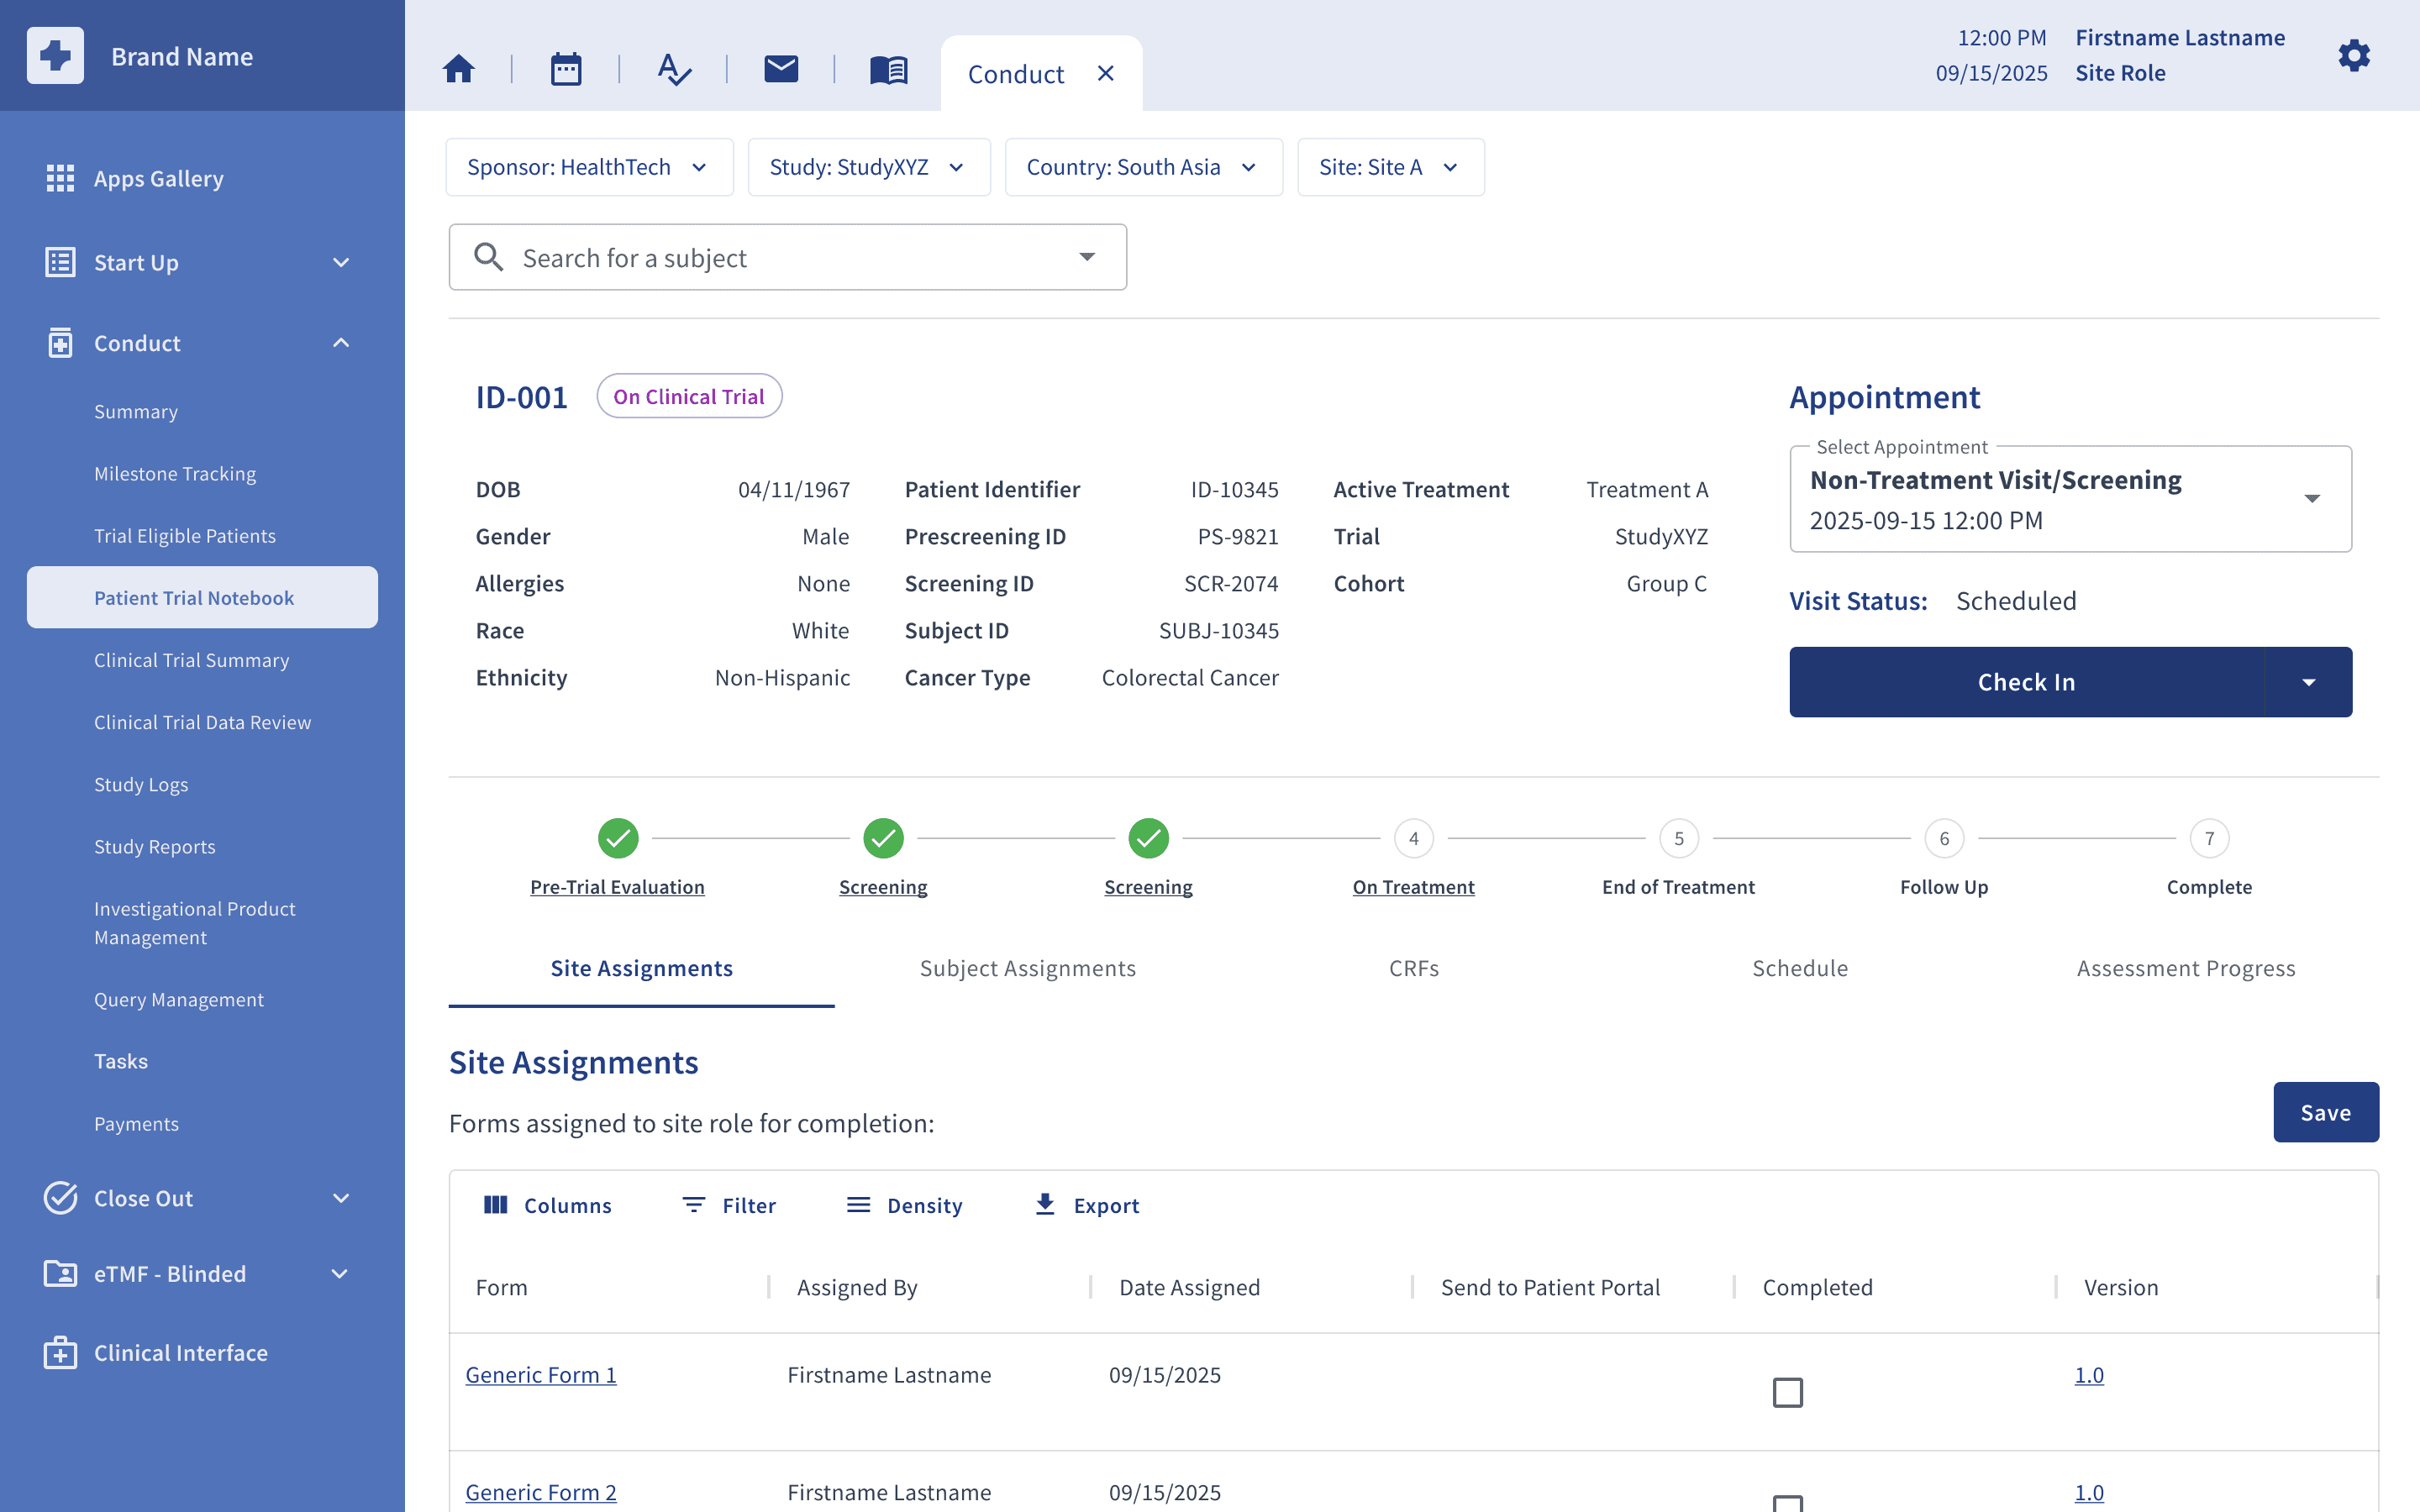Image resolution: width=2420 pixels, height=1512 pixels.
Task: Expand the Sponsor: HealthTech dropdown
Action: 589,167
